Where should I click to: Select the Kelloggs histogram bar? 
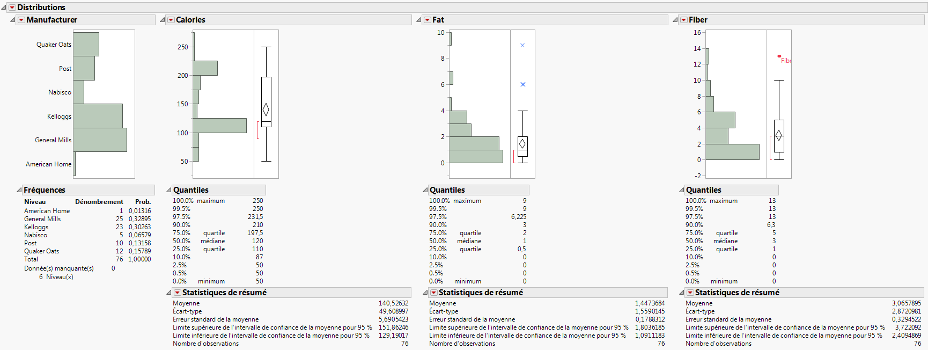click(x=98, y=116)
